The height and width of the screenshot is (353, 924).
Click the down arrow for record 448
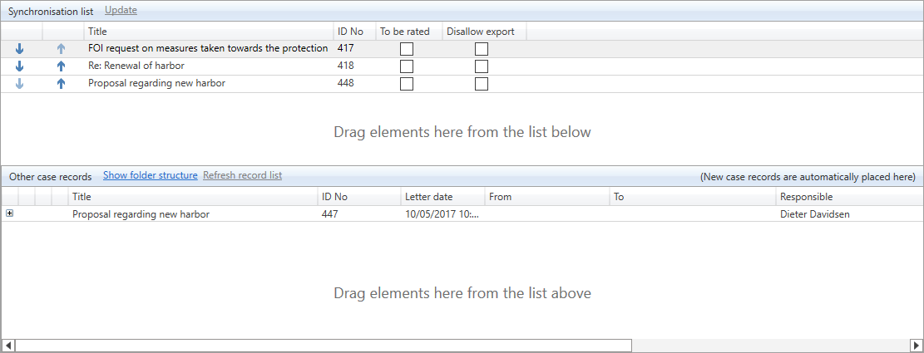[x=20, y=83]
